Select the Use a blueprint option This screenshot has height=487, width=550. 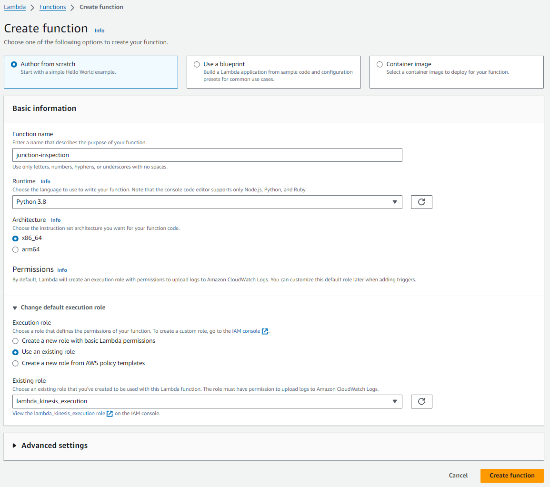pos(197,64)
